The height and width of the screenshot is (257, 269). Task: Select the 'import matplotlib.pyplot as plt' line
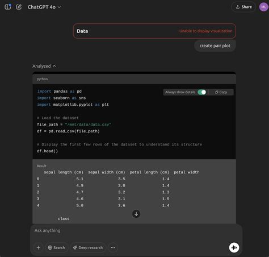[73, 105]
